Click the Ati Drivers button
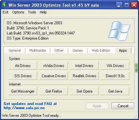Screen dimensions: 139x120 (23, 66)
